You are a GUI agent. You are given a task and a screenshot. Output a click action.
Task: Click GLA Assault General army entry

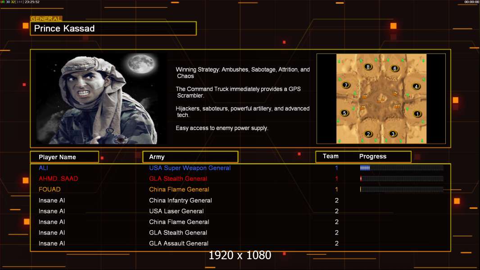coord(179,243)
